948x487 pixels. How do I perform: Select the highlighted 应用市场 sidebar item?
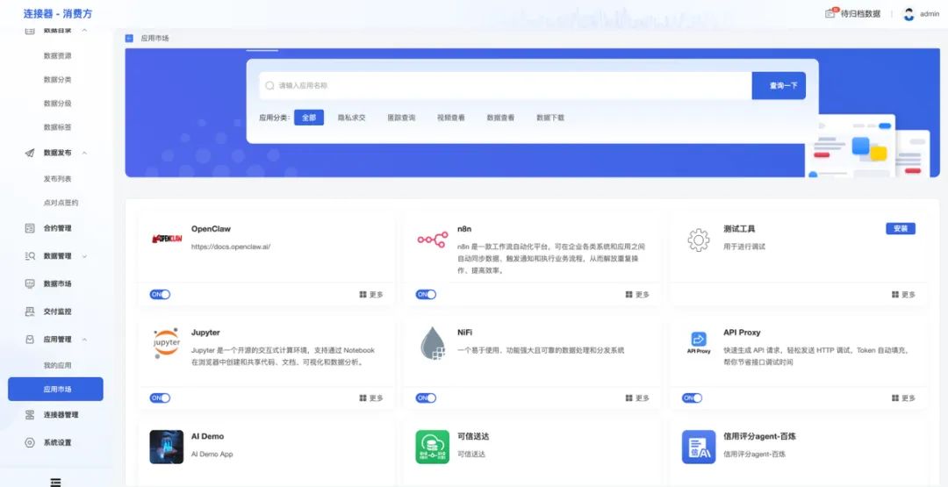(55, 389)
